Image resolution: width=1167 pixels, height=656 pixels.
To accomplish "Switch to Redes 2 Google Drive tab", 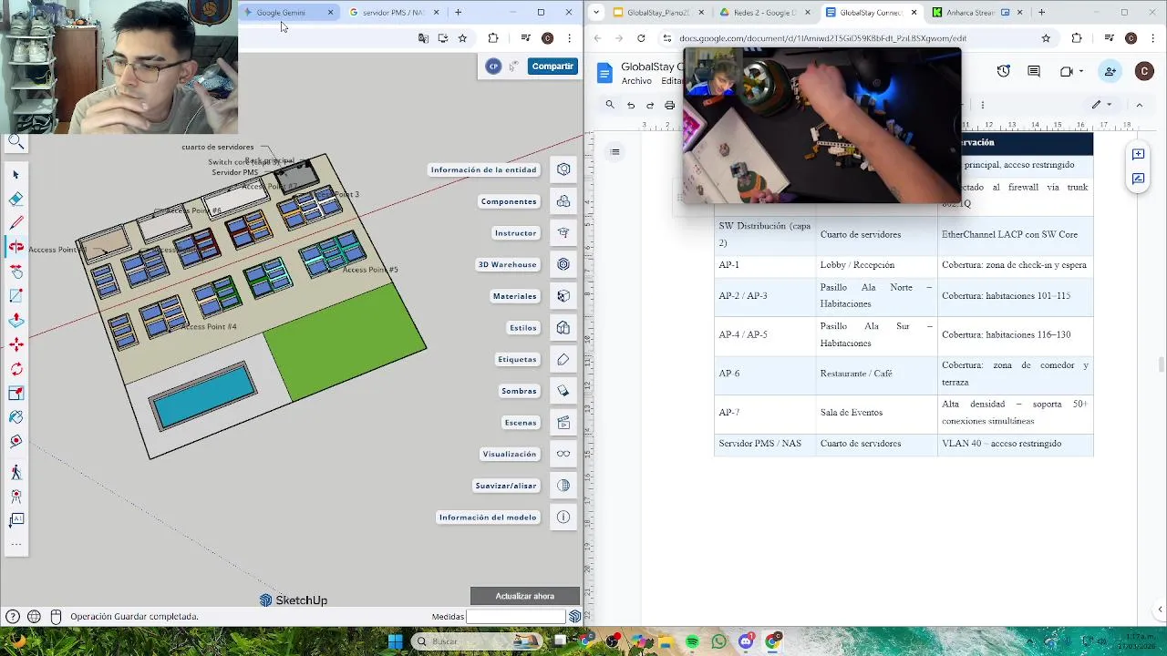I will pyautogui.click(x=765, y=13).
